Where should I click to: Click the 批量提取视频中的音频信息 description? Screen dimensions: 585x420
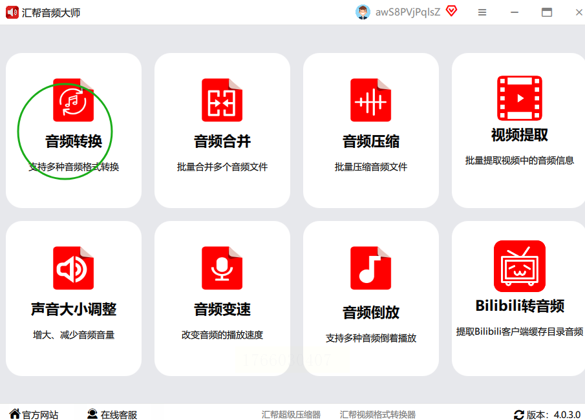(519, 160)
